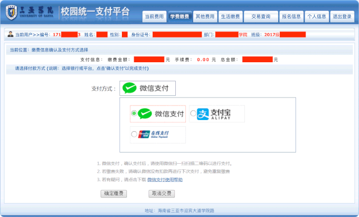
Task: Open the 微信支付使用帮助 link
Action: tap(165, 180)
